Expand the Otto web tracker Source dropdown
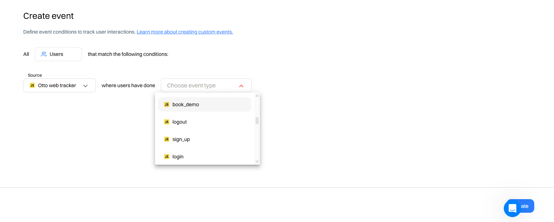 pyautogui.click(x=86, y=85)
